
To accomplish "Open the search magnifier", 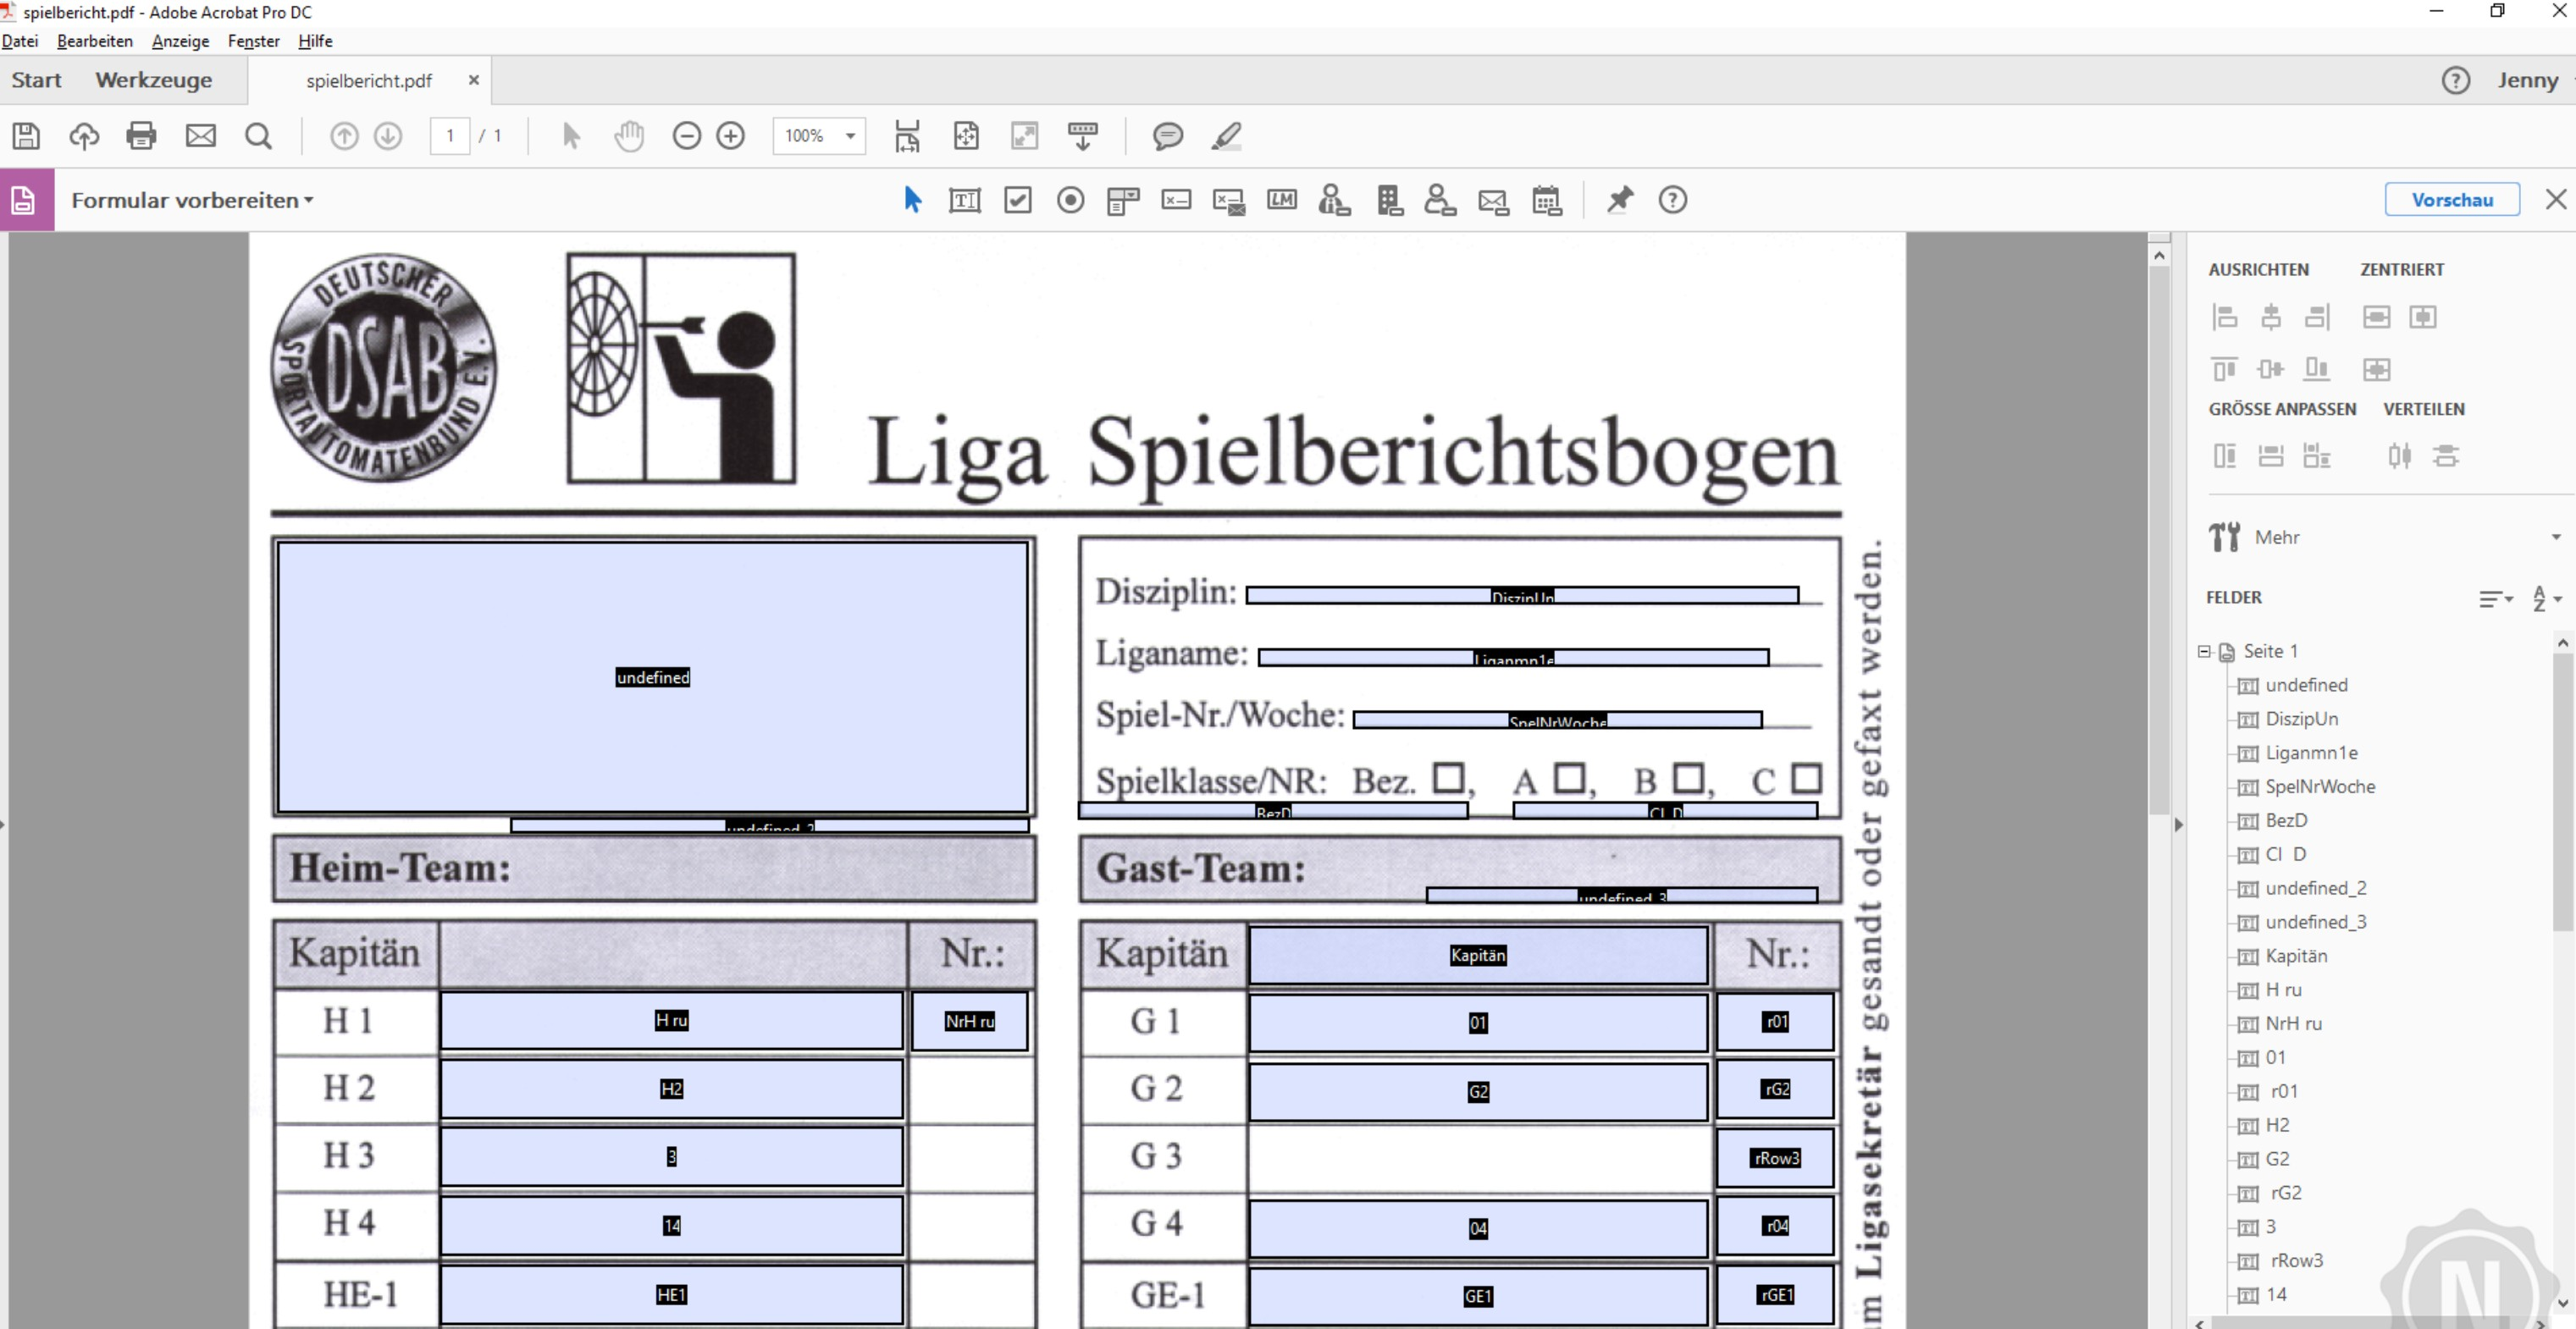I will coord(258,136).
